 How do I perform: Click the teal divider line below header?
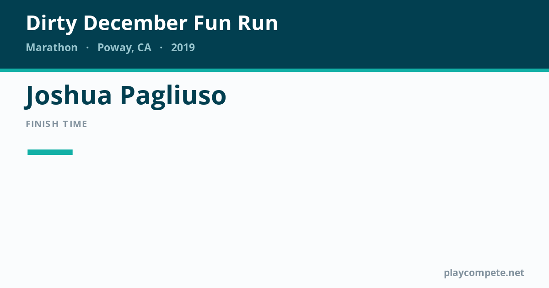[x=274, y=70]
